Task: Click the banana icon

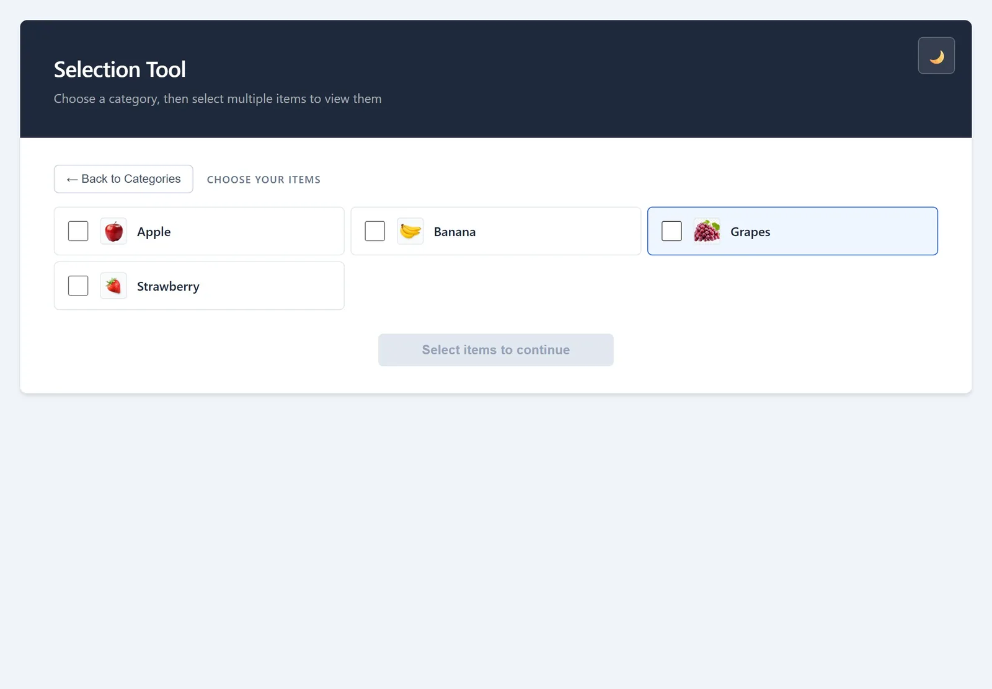Action: coord(410,231)
